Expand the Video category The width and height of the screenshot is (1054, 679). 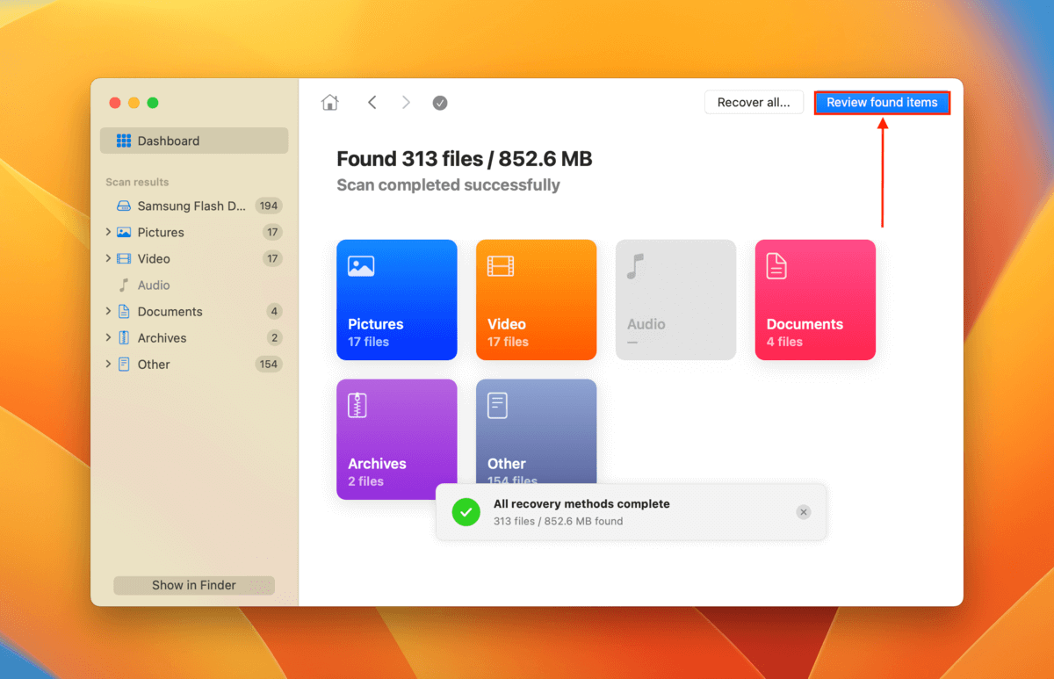pos(108,259)
